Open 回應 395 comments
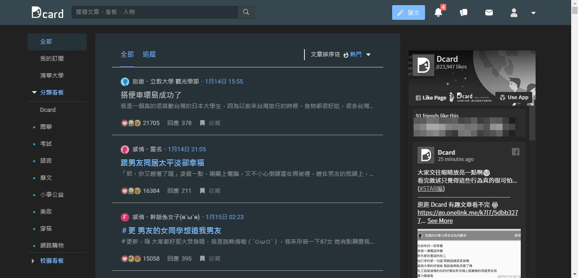 click(x=179, y=259)
